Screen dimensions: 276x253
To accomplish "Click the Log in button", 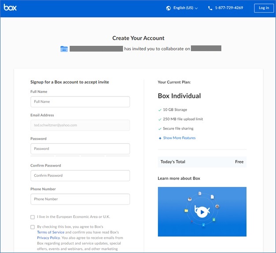I will click(x=264, y=8).
